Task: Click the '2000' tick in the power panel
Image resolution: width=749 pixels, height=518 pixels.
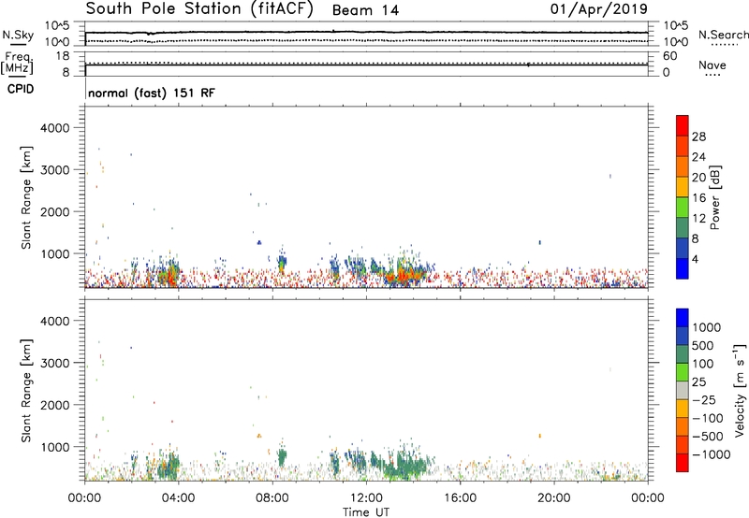Action: (x=54, y=212)
